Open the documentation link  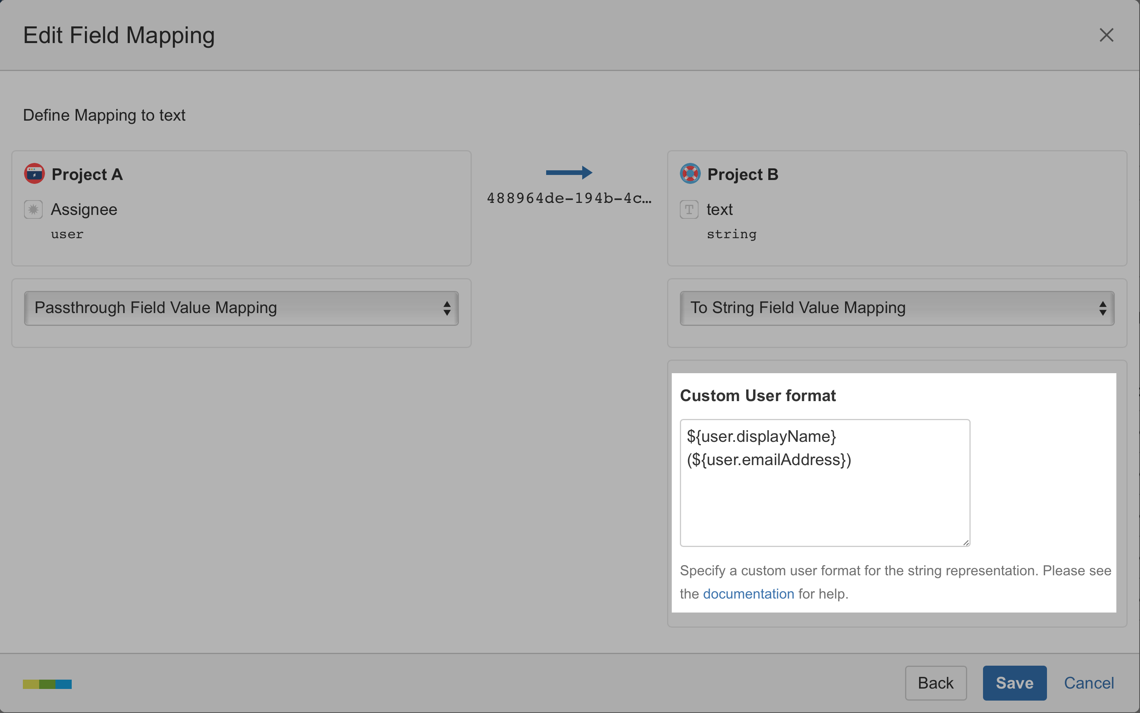tap(748, 594)
